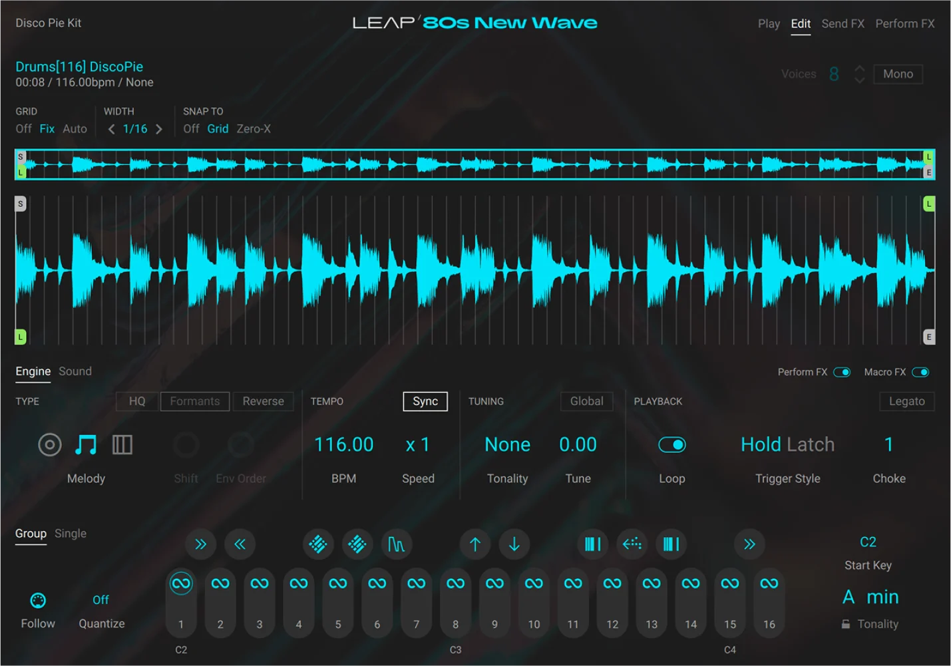Open the Play view from the top menu
Image resolution: width=951 pixels, height=666 pixels.
point(769,23)
